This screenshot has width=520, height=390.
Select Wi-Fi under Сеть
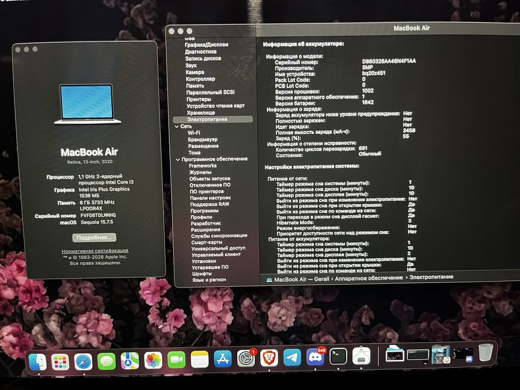pos(194,133)
